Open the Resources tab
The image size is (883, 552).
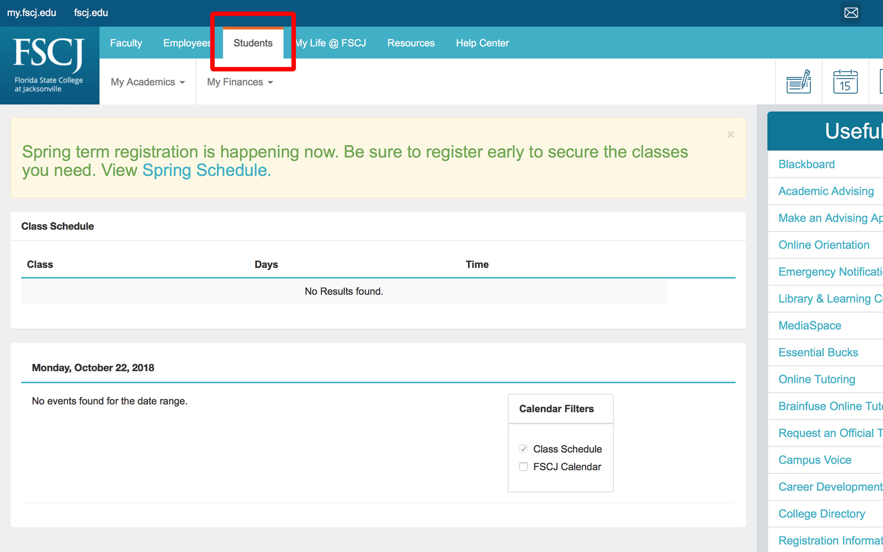pyautogui.click(x=411, y=43)
